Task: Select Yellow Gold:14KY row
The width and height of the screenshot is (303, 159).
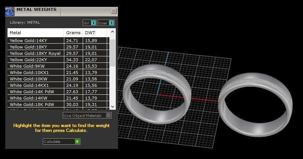Action: (58, 41)
